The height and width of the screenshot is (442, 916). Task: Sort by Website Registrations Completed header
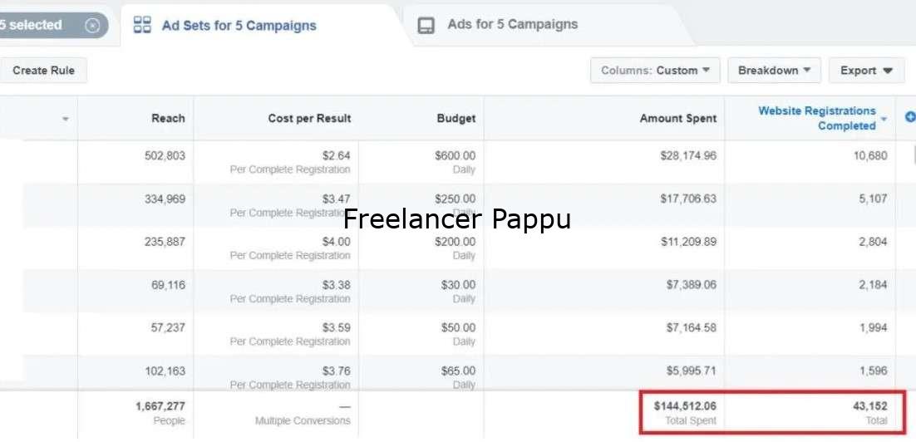point(817,118)
